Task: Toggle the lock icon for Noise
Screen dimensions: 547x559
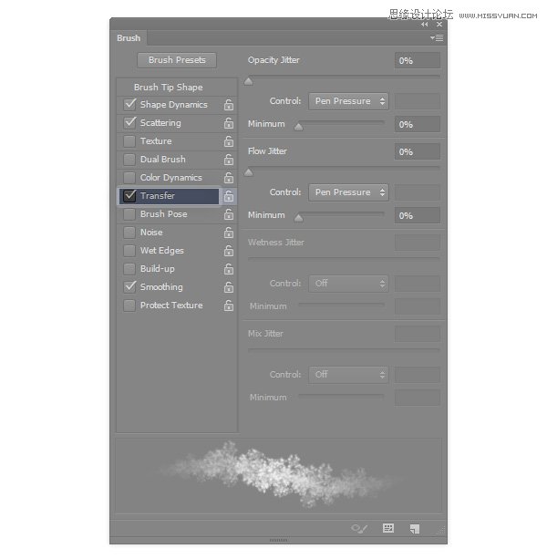Action: [229, 233]
